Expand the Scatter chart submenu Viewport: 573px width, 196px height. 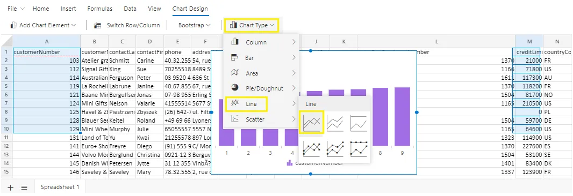pyautogui.click(x=262, y=119)
